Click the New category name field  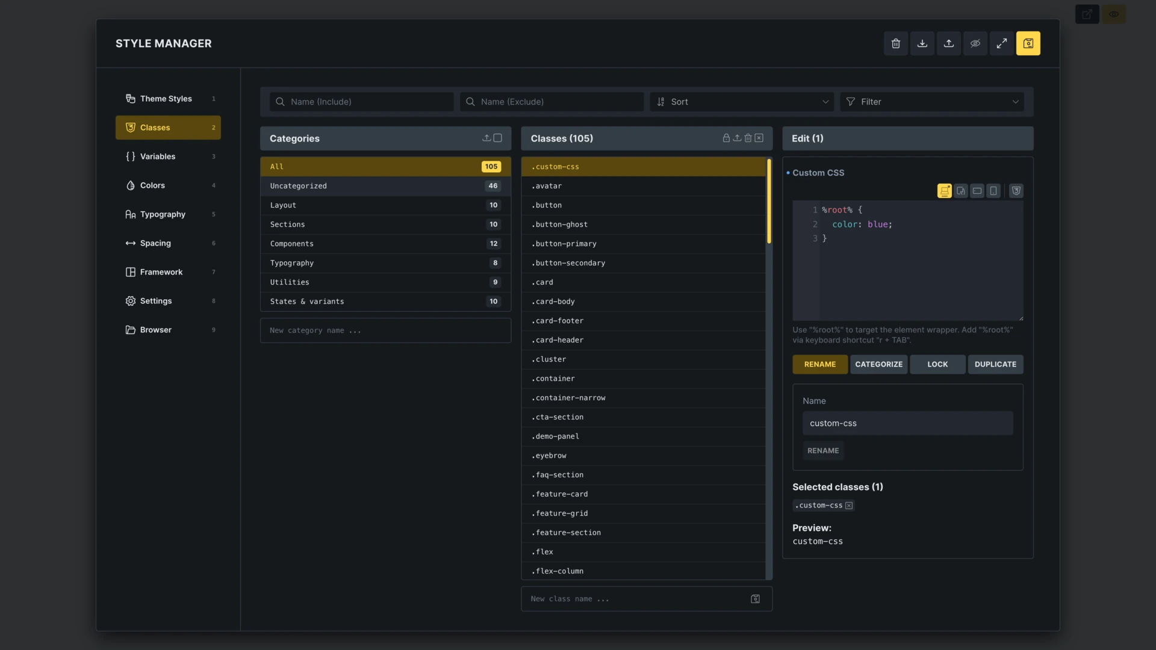[385, 330]
